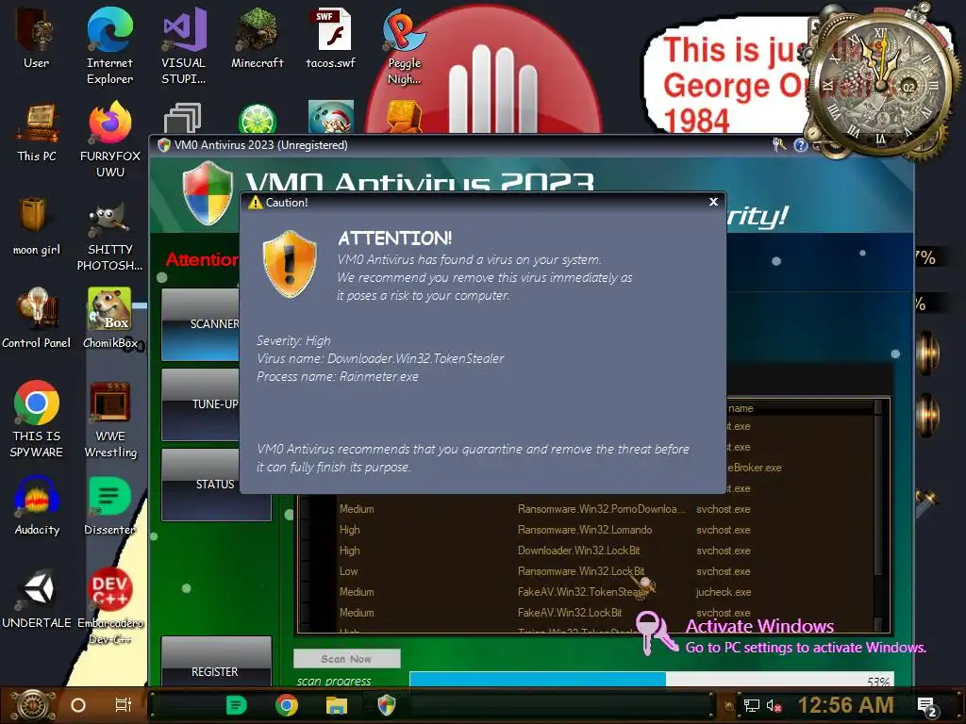Select the Ransomware.Win32.PornoDownloa... row

[x=589, y=509]
